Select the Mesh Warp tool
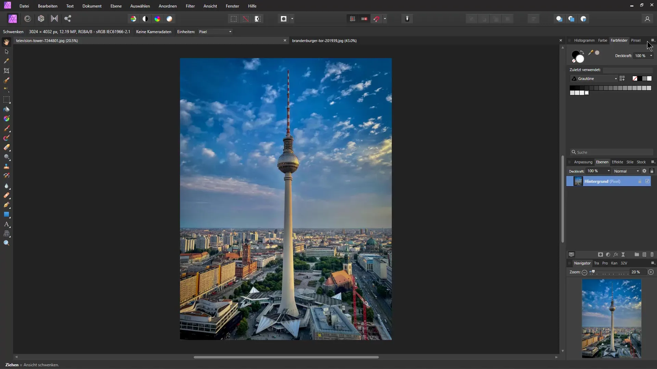This screenshot has height=369, width=657. (x=7, y=234)
